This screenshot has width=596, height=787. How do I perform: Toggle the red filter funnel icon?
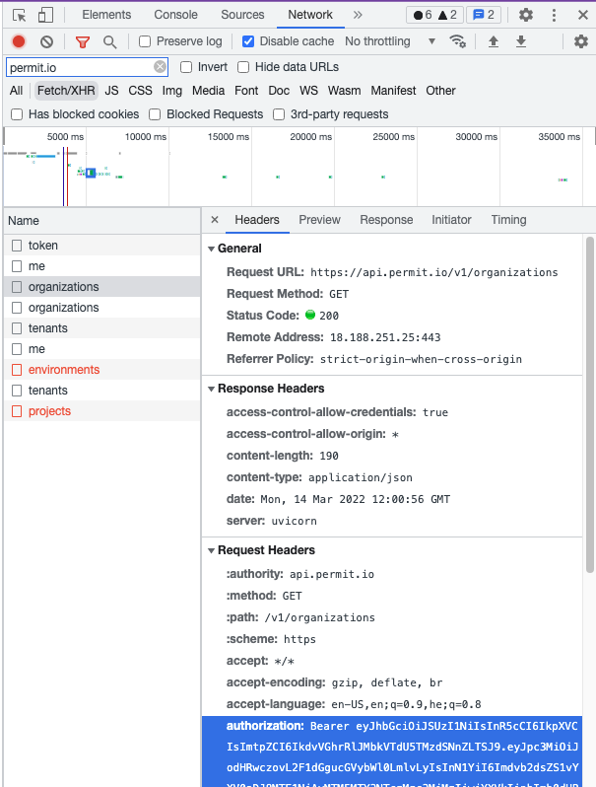tap(82, 42)
